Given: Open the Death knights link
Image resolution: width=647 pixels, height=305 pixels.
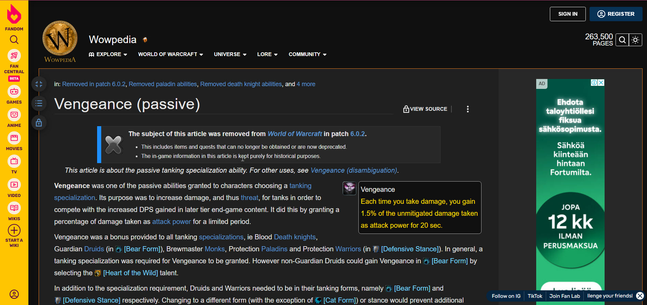Looking at the screenshot, I should click(x=295, y=237).
